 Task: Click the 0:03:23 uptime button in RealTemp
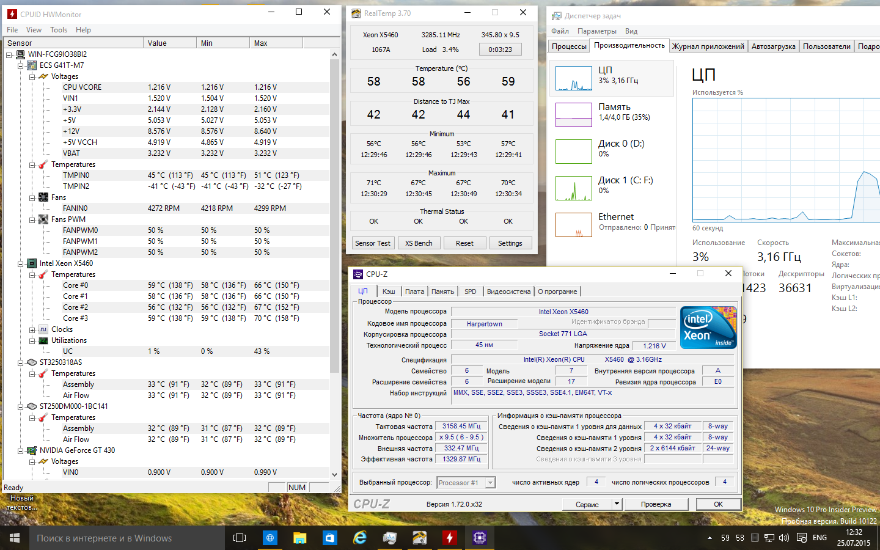tap(501, 50)
